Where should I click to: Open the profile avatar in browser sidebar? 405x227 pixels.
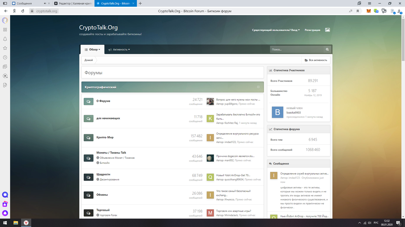(5, 20)
